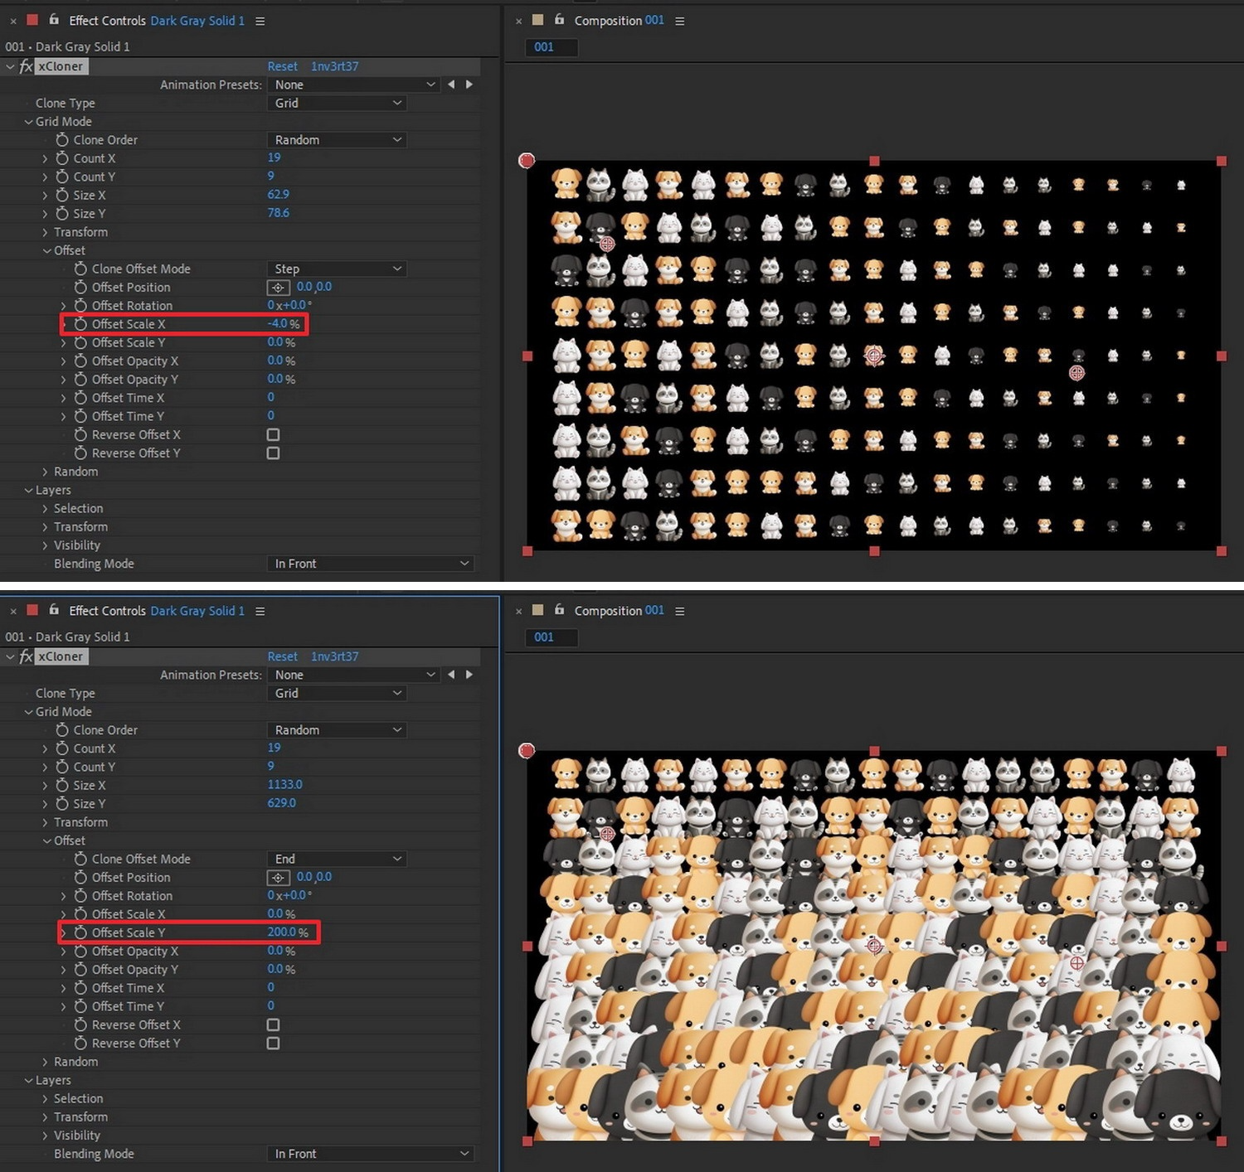Screen dimensions: 1244x1172
Task: Click the 1nv3rt37 link in lower panel
Action: coord(335,656)
